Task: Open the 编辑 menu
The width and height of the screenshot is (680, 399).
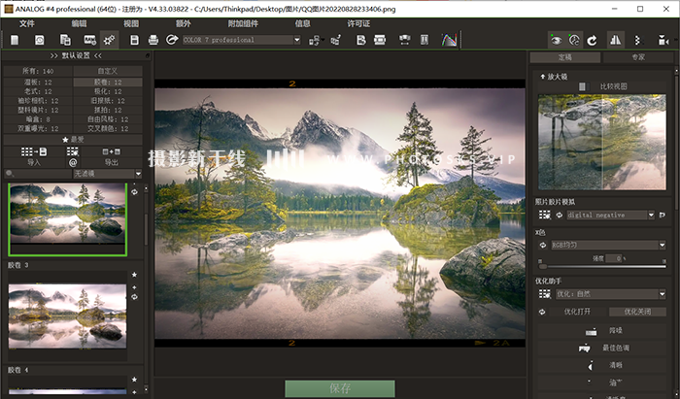Action: click(x=79, y=24)
